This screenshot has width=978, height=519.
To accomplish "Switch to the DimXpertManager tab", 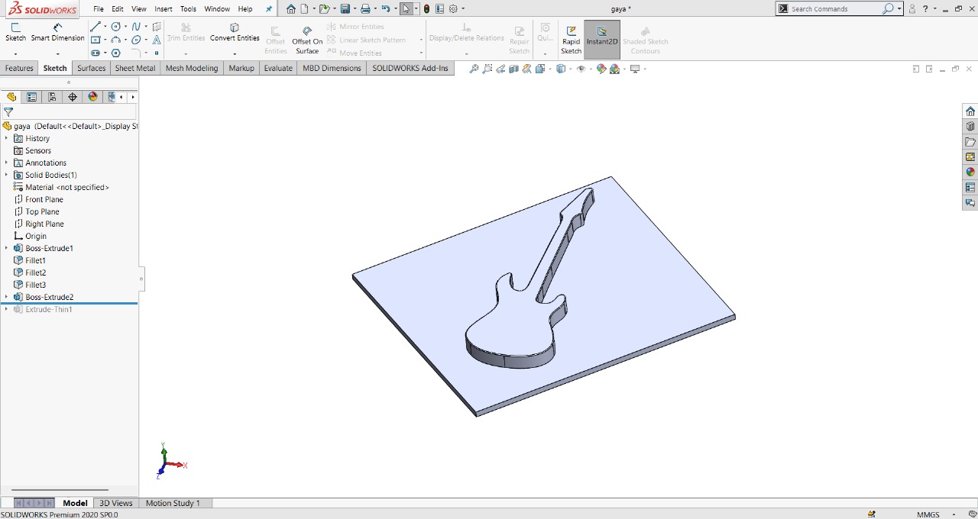I will pos(73,97).
